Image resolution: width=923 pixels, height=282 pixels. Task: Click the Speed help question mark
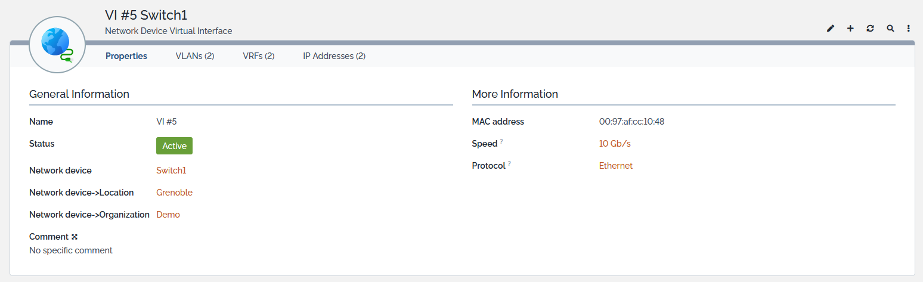pyautogui.click(x=501, y=142)
